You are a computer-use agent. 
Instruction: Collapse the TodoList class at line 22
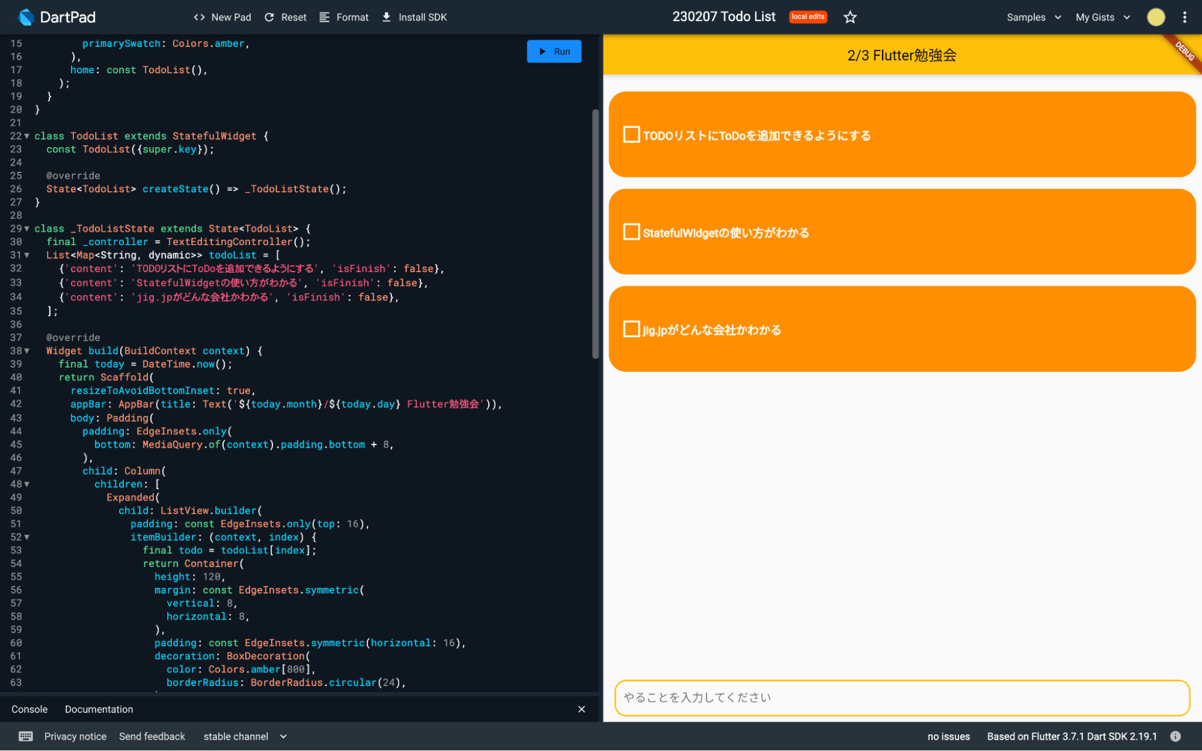point(27,136)
